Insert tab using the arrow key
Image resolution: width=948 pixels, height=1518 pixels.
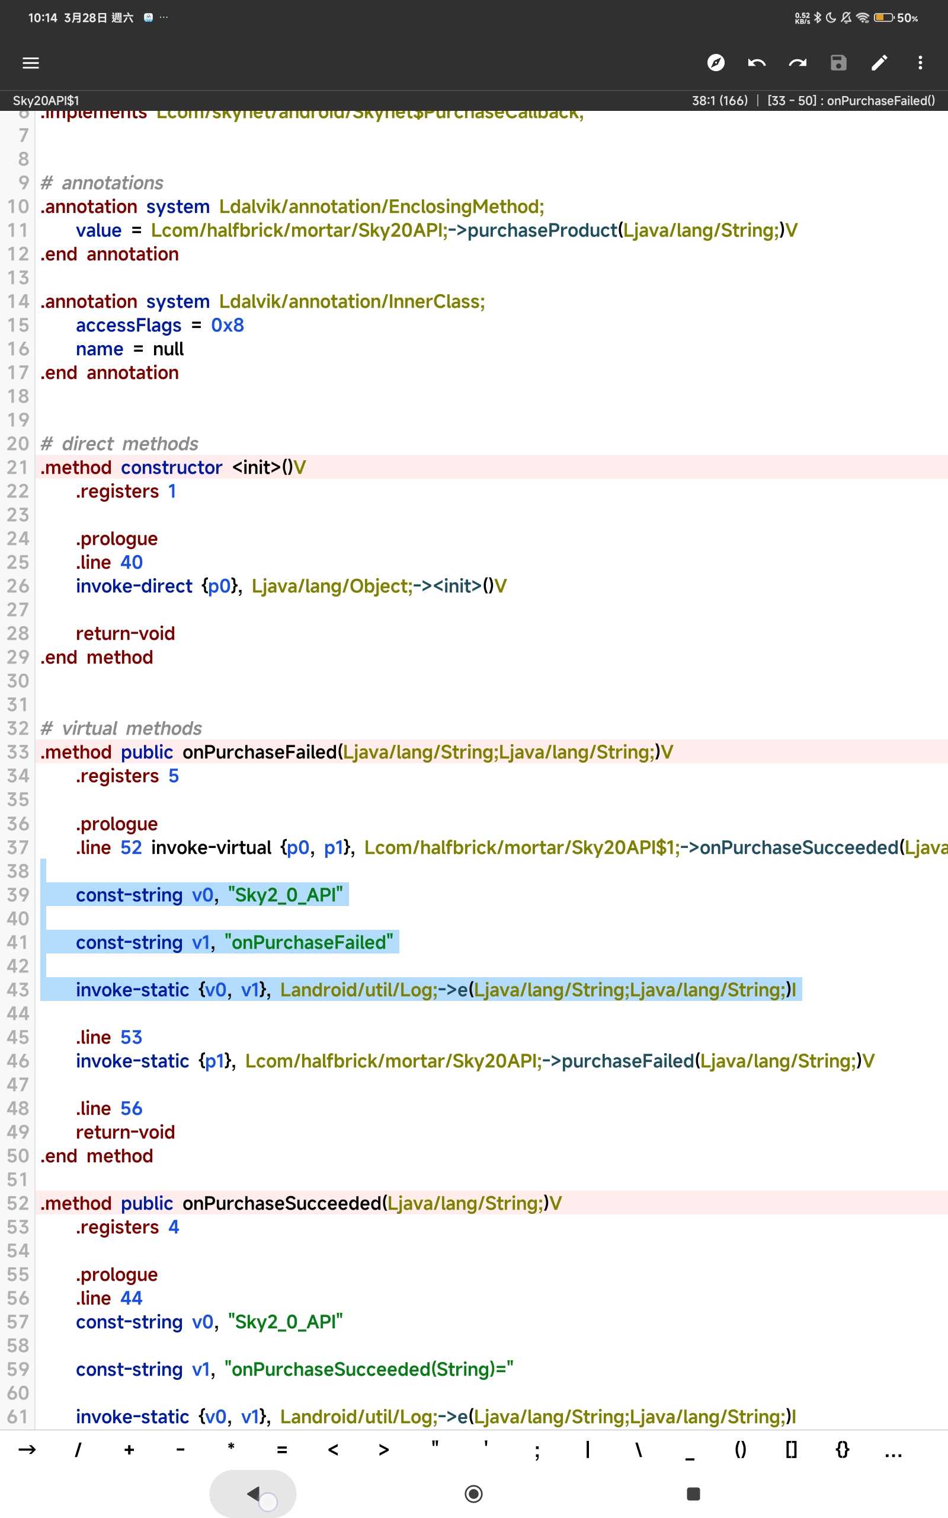tap(27, 1450)
